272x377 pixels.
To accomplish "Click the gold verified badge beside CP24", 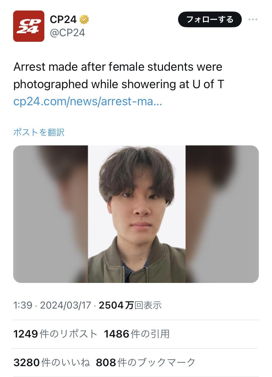I will (x=84, y=19).
